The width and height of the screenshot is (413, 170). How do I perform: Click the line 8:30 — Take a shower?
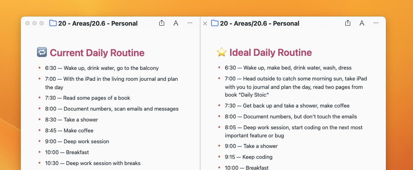click(72, 120)
